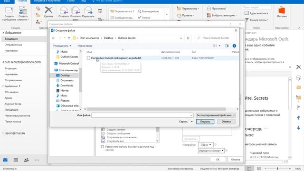Select Desktop in file dialog tree
Screen dimensions: 304x171
click(65, 75)
